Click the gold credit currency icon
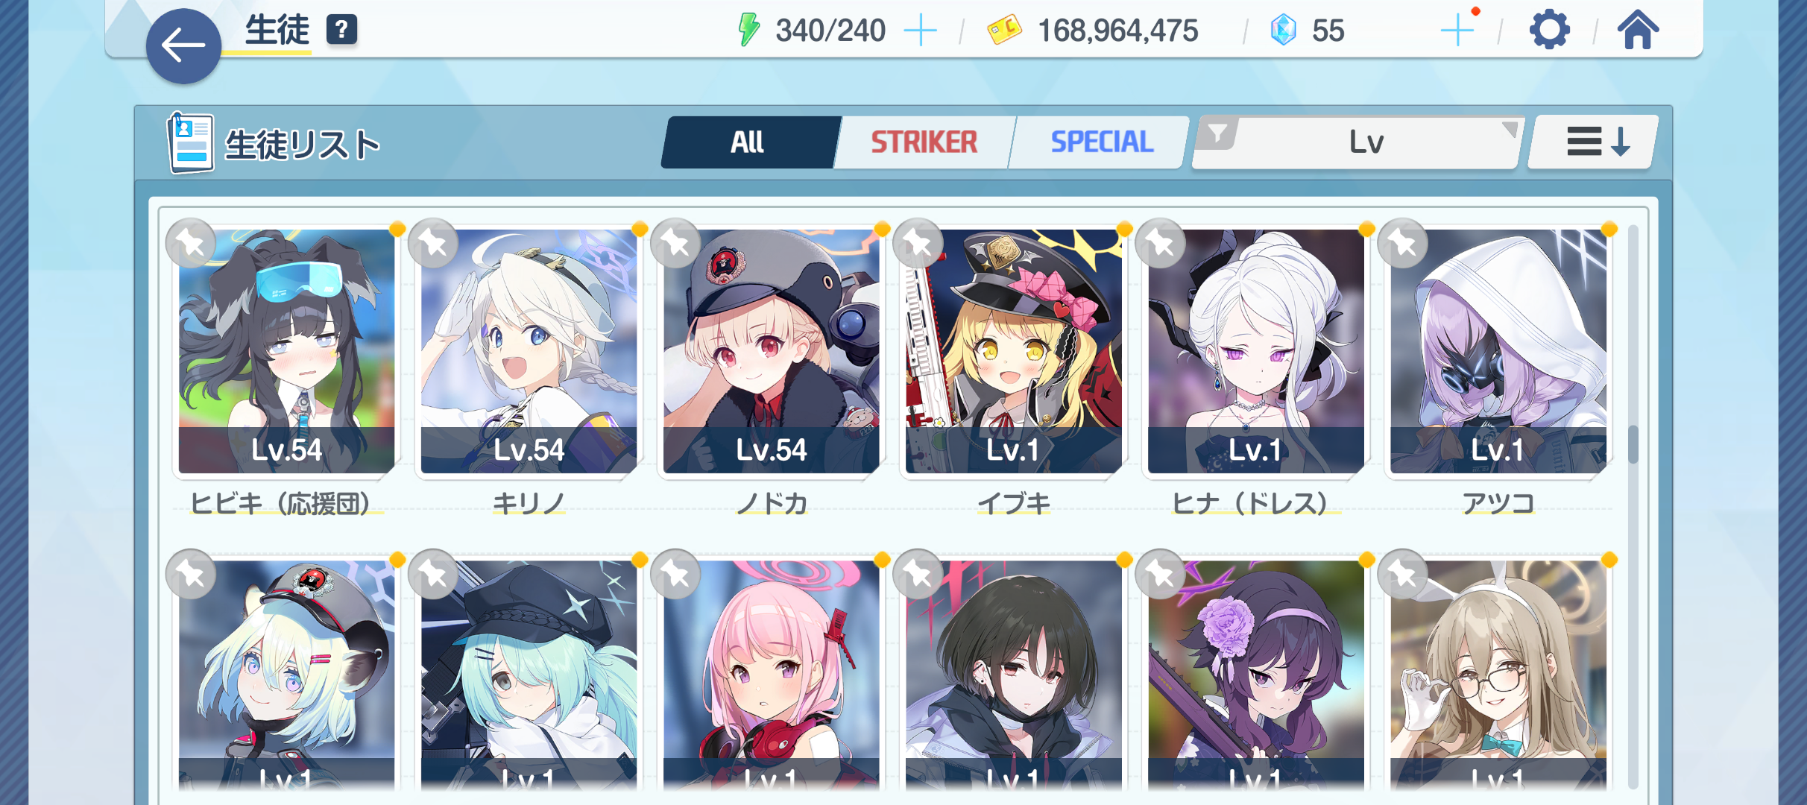 coord(1004,31)
